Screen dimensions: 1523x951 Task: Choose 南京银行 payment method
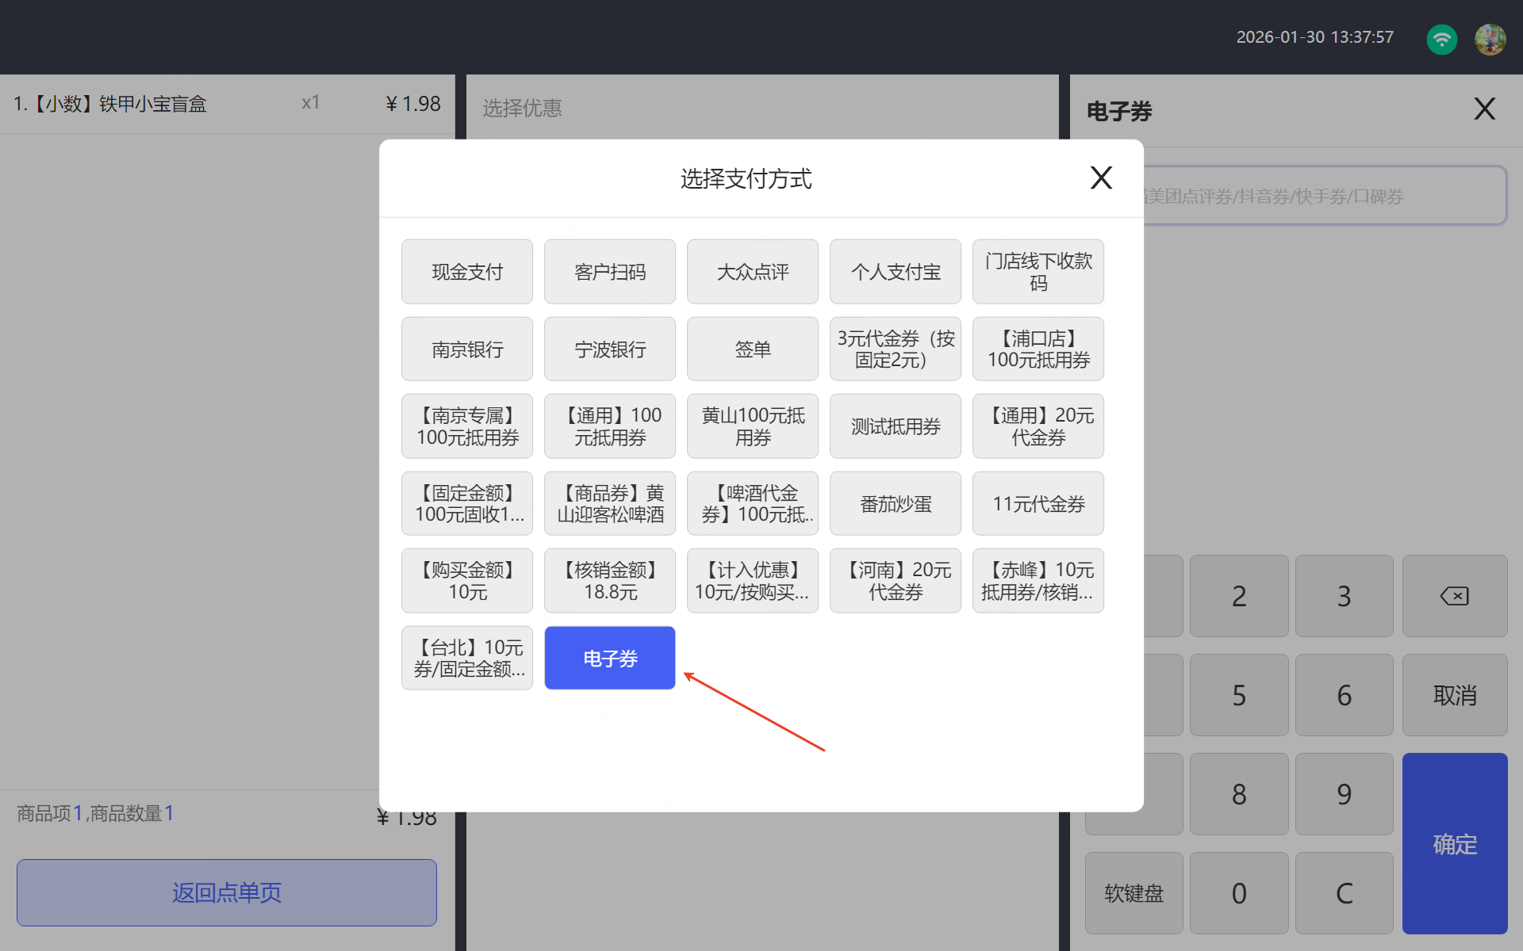[x=467, y=349]
